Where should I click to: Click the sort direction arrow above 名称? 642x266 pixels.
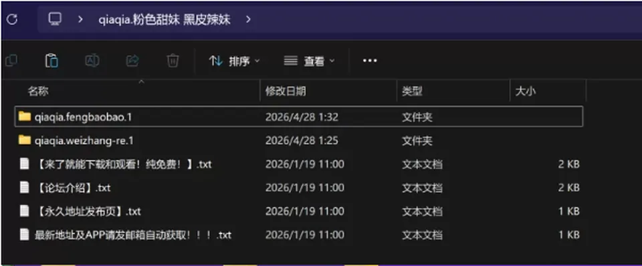point(142,82)
